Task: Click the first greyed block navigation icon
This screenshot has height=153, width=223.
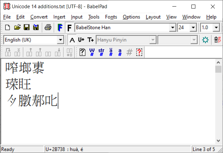Action: coord(8,52)
